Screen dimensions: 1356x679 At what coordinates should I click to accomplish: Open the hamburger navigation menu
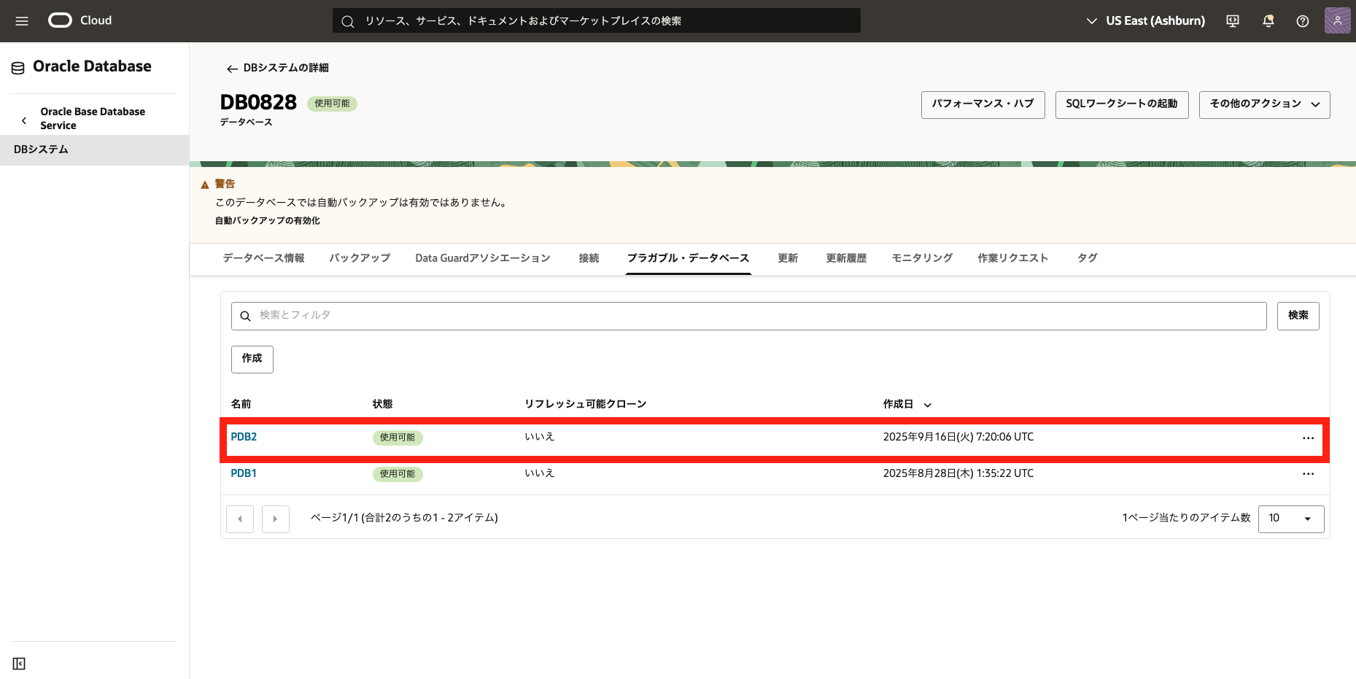[22, 21]
